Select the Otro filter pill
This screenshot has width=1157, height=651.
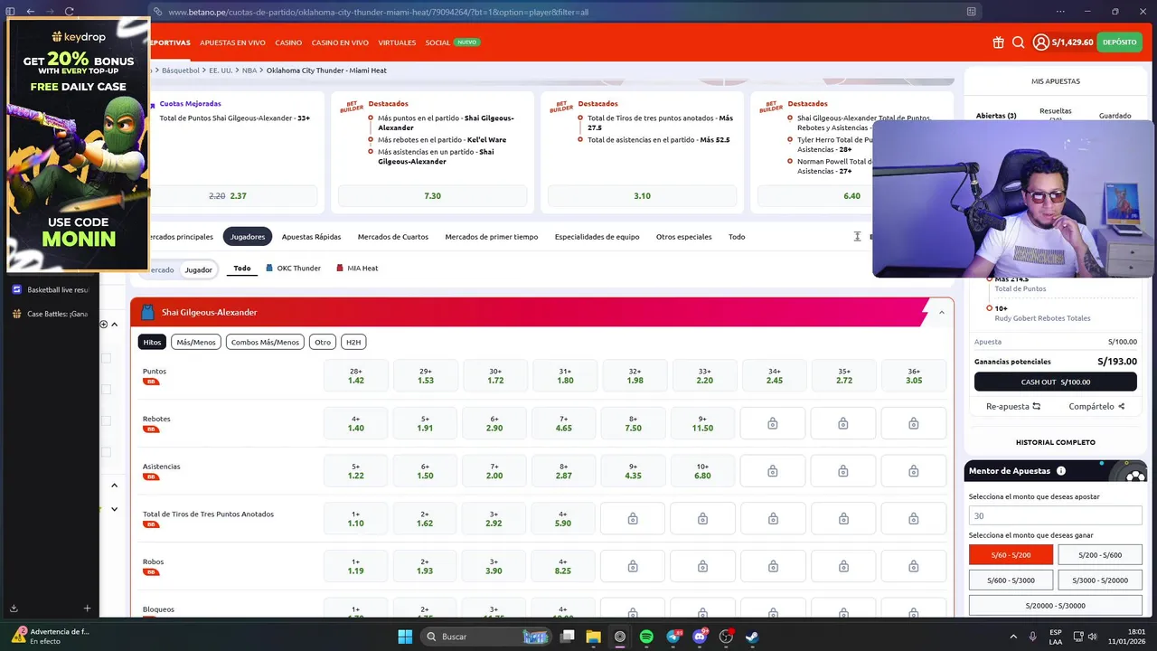323,342
